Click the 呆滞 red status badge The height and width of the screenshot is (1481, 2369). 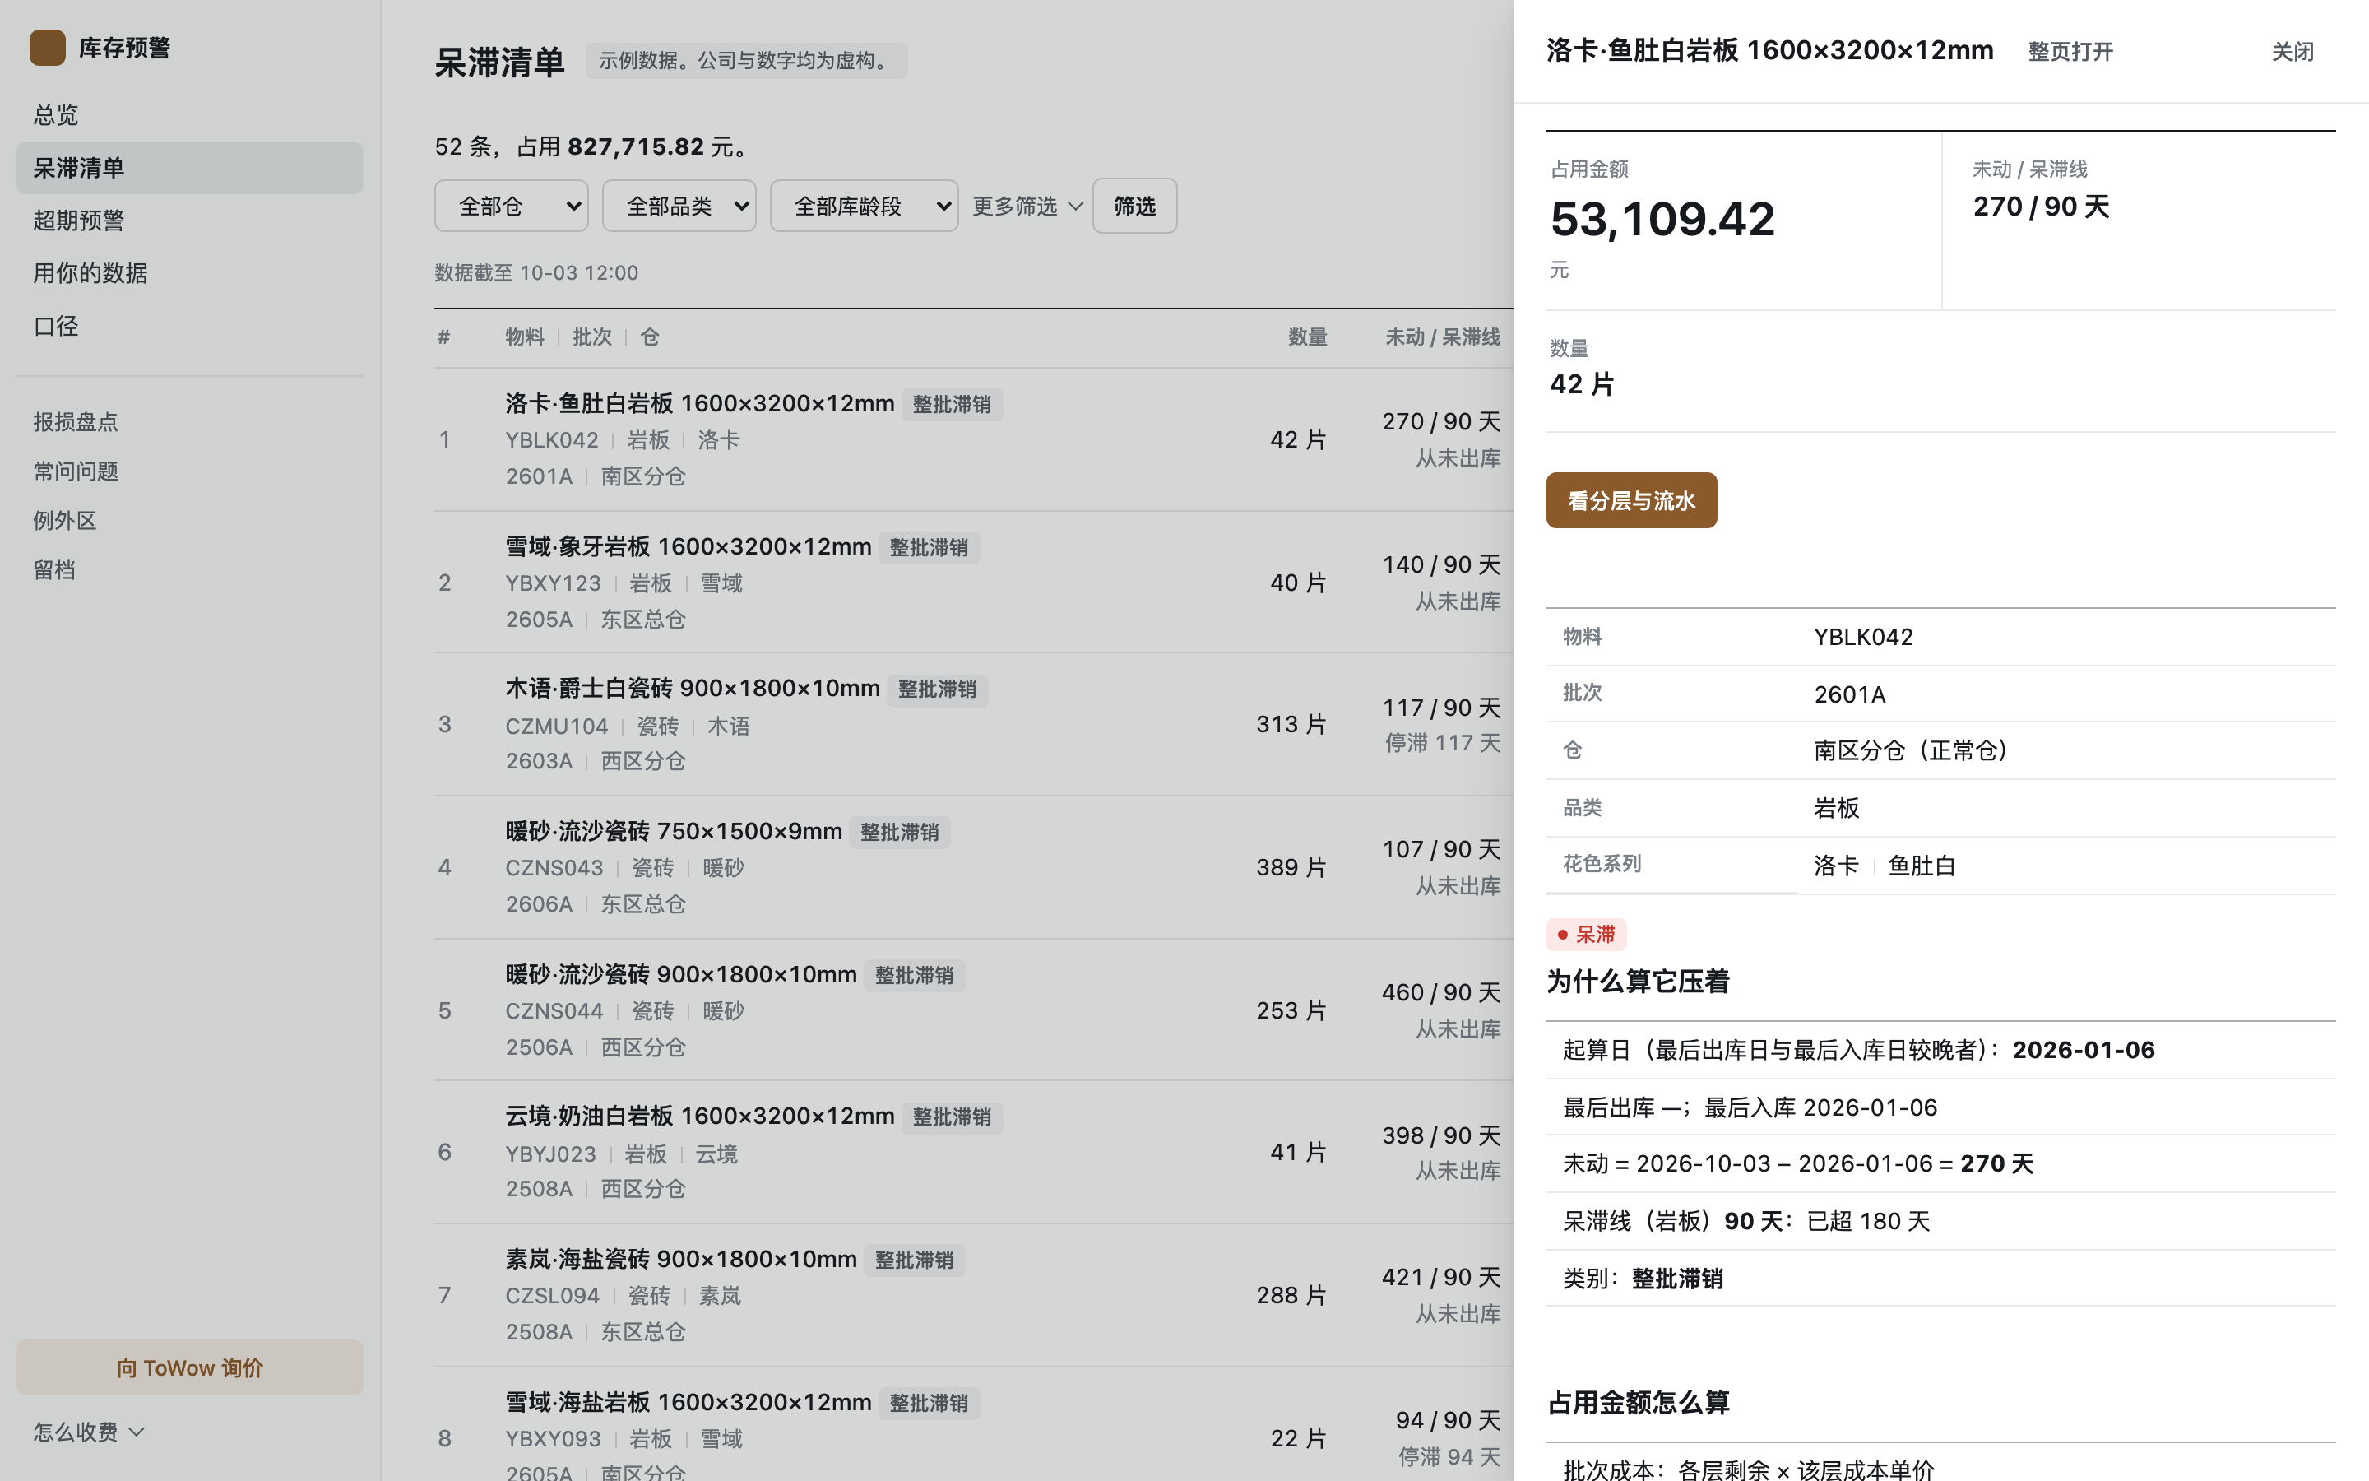tap(1586, 935)
